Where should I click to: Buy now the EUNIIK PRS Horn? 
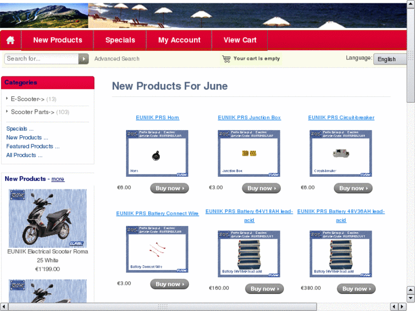pyautogui.click(x=170, y=188)
